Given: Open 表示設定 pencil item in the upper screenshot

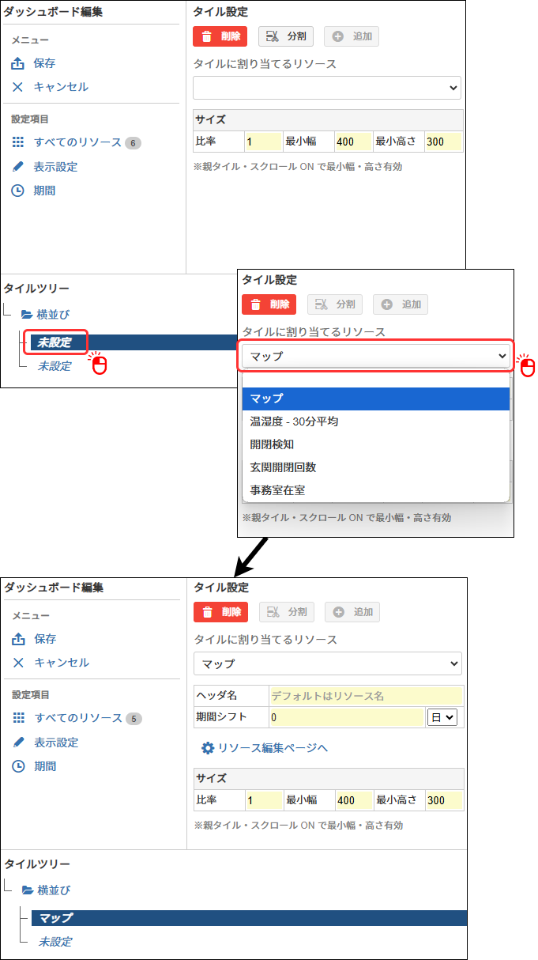Looking at the screenshot, I should click(x=44, y=167).
